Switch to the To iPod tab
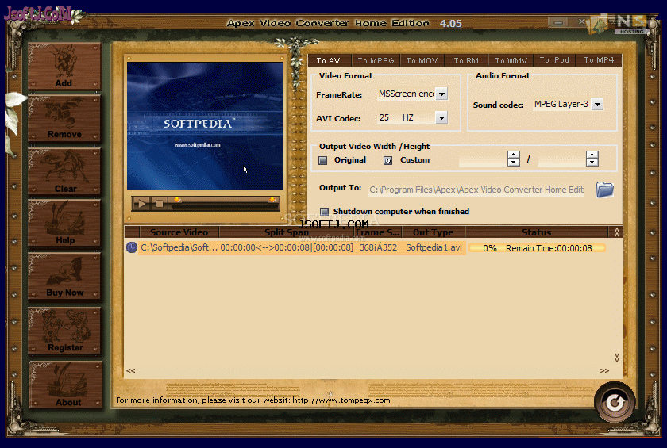This screenshot has height=448, width=667. 554,60
